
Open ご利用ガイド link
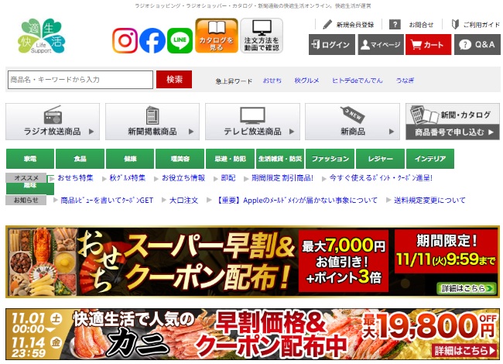point(481,25)
